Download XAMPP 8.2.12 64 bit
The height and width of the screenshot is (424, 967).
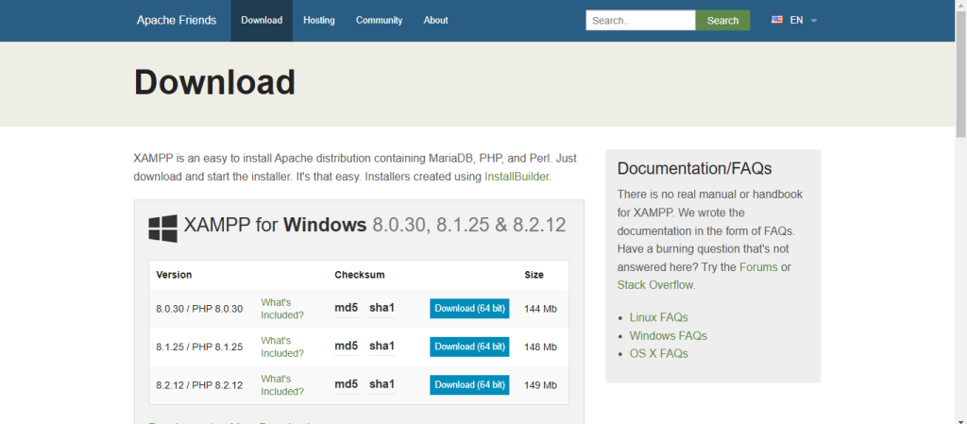tap(469, 384)
